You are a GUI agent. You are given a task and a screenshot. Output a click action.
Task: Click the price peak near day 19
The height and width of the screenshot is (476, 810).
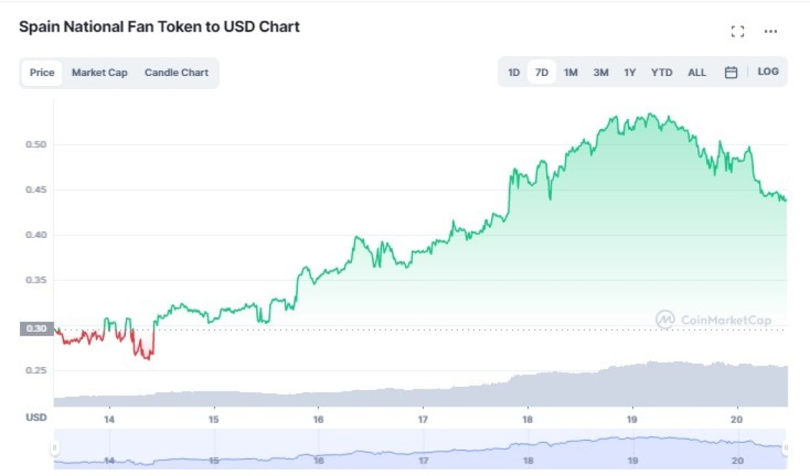pos(651,114)
